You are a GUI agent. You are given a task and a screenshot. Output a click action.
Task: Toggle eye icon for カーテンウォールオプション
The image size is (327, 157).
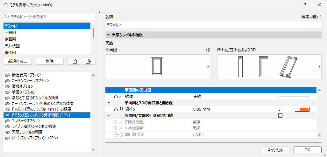pyautogui.click(x=8, y=80)
